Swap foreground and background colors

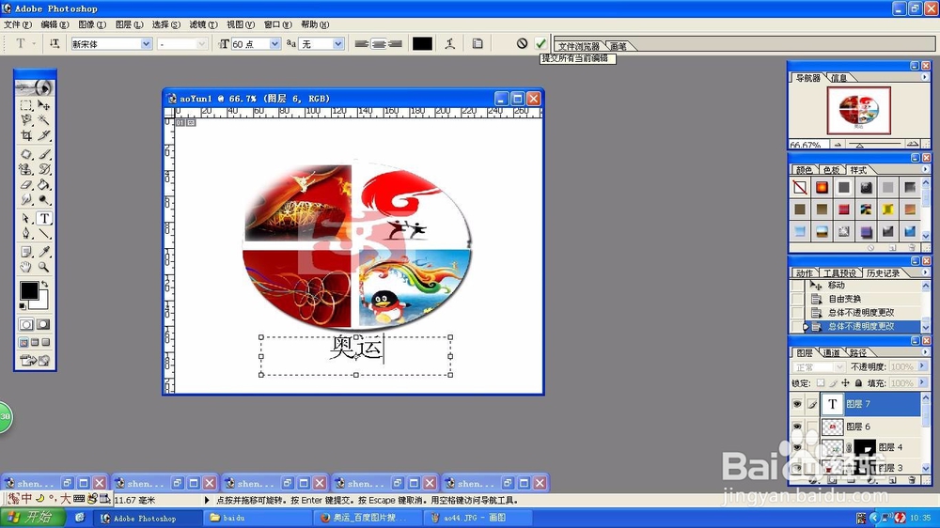coord(44,285)
